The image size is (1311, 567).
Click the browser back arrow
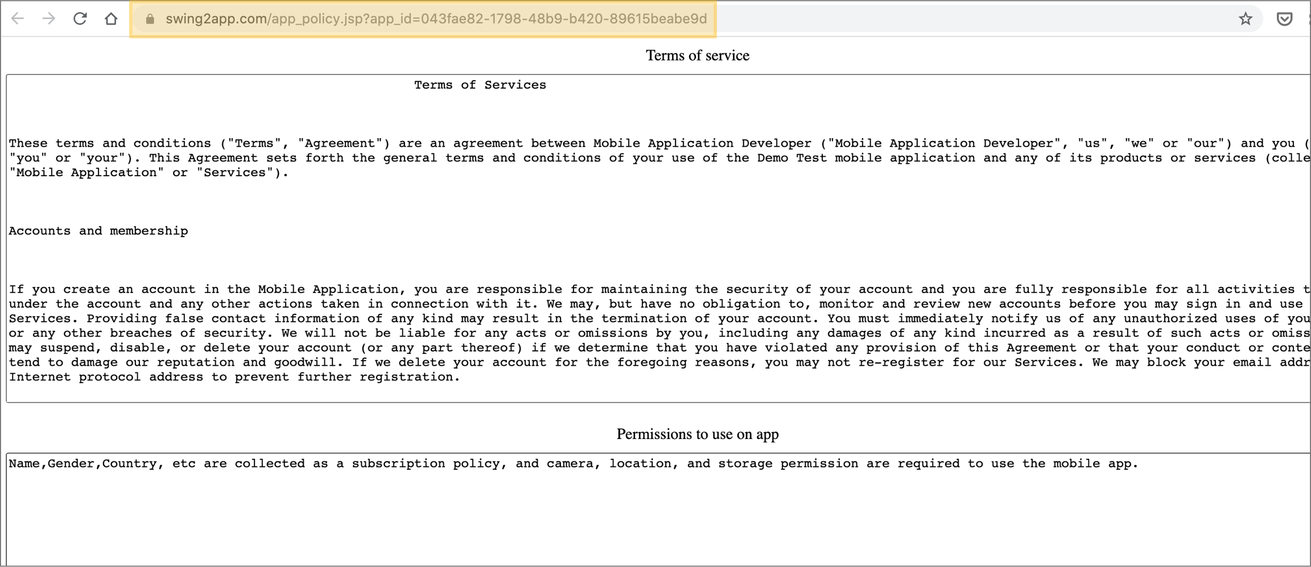[x=18, y=19]
